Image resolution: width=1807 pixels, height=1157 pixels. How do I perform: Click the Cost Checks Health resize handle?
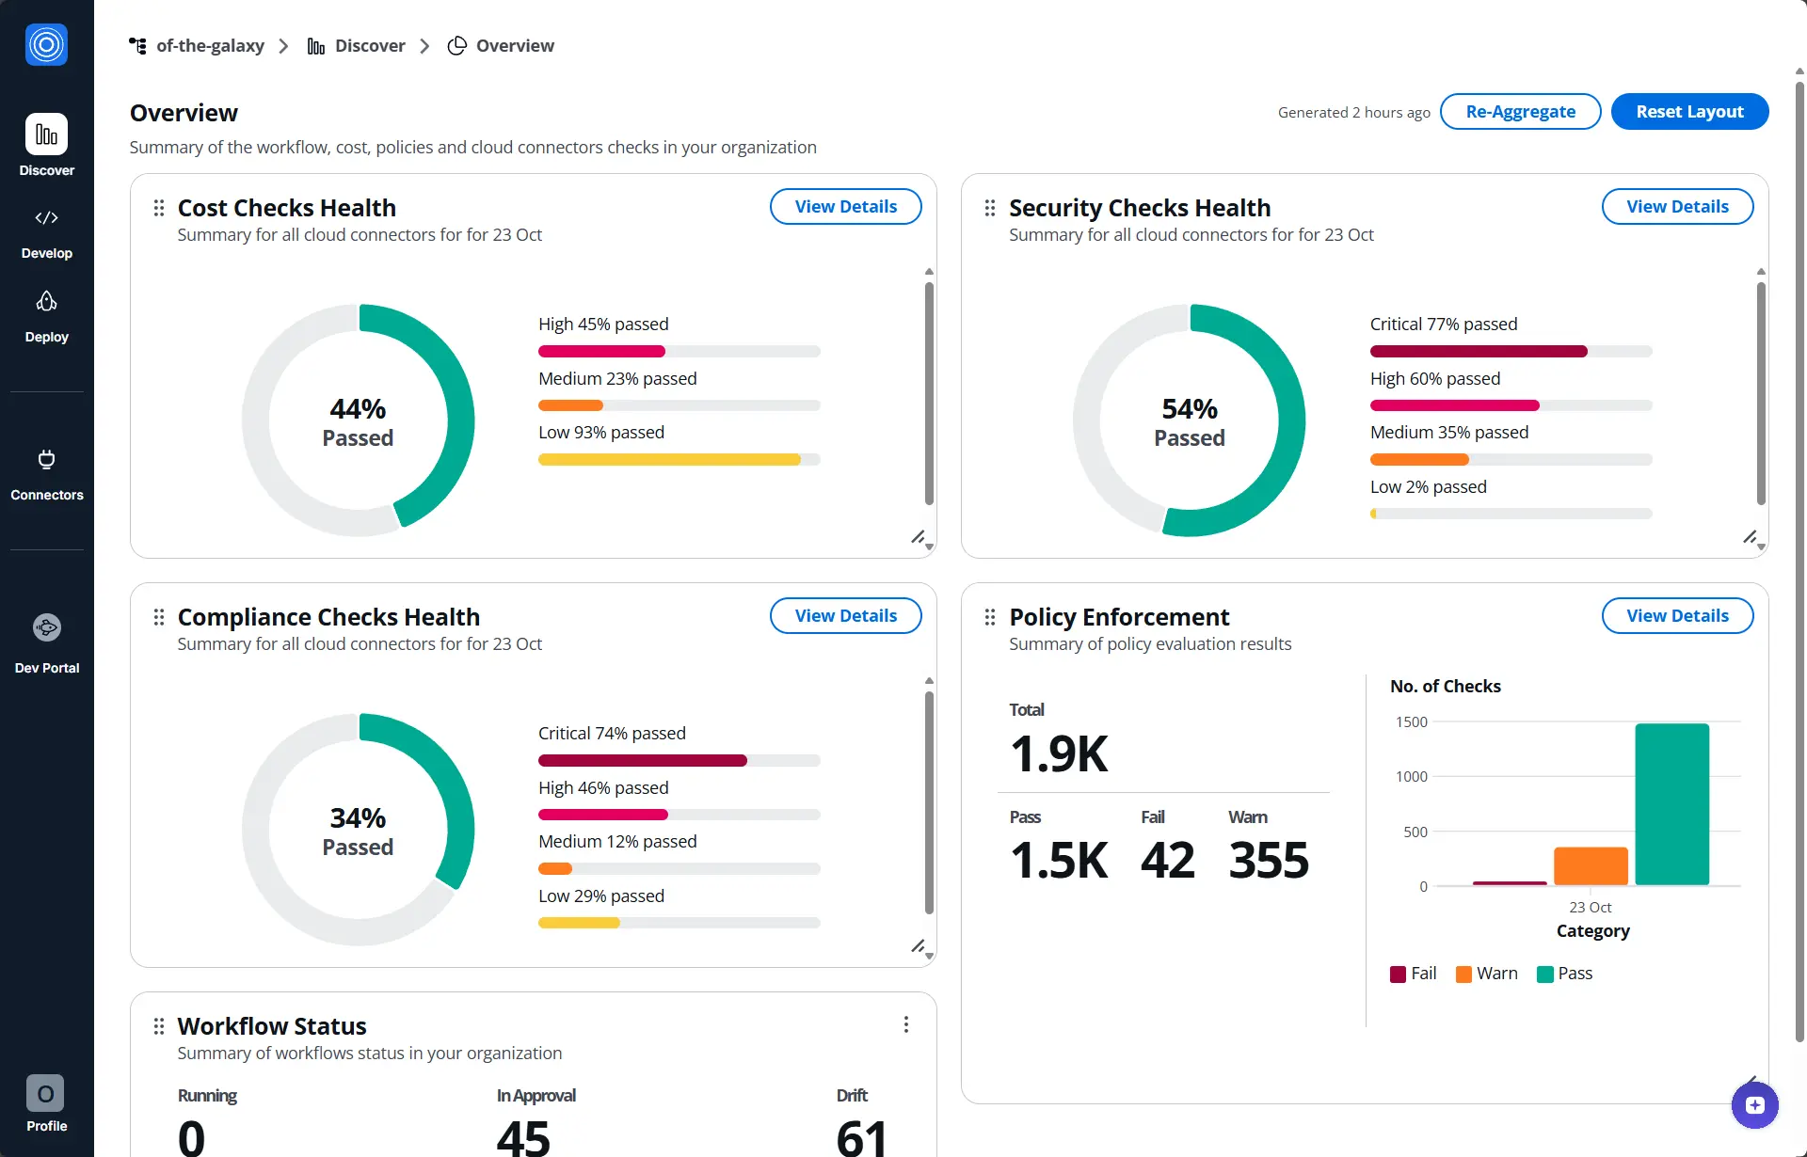point(917,537)
